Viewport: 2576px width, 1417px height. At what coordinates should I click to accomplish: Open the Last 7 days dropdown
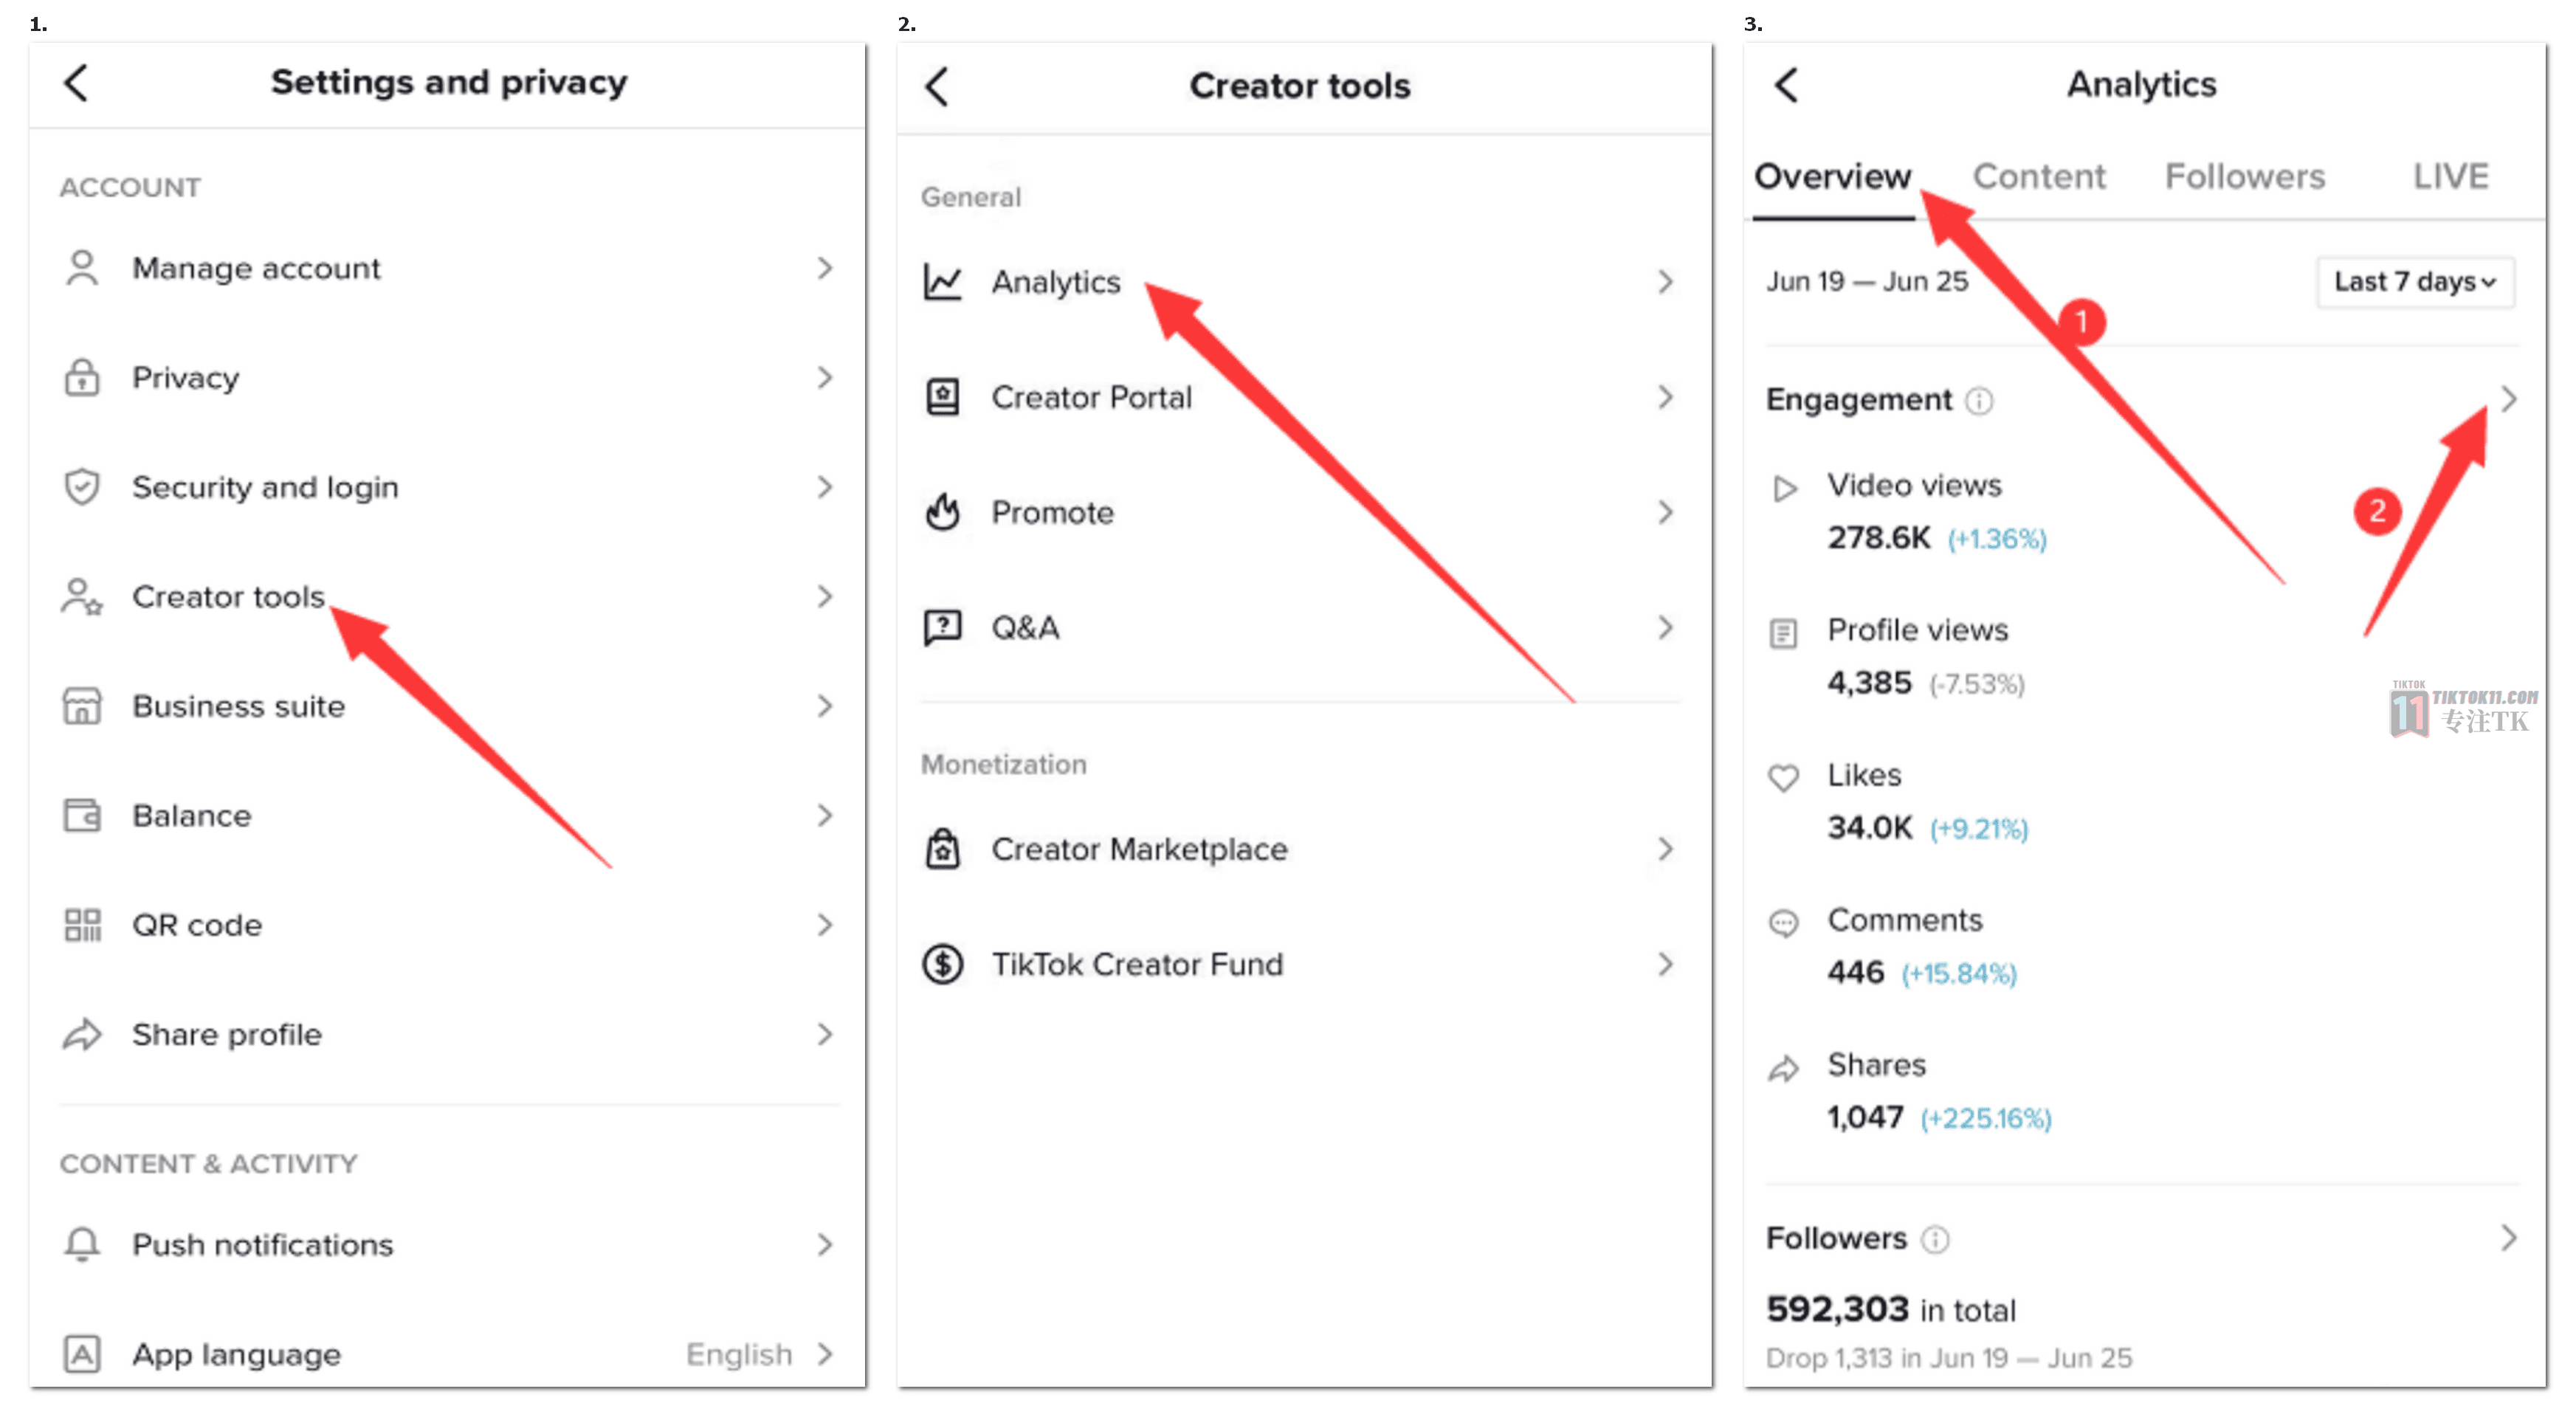click(2415, 282)
